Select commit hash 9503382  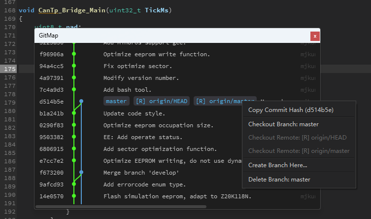point(51,137)
